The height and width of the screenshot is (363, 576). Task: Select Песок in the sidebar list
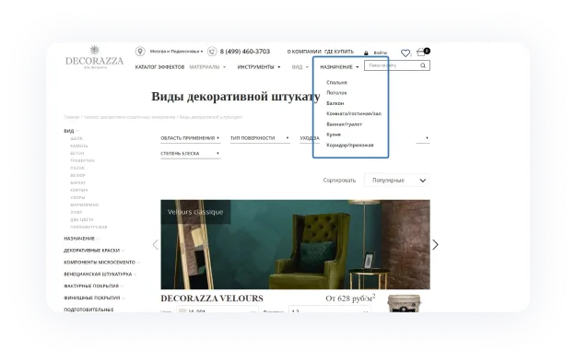click(x=77, y=168)
